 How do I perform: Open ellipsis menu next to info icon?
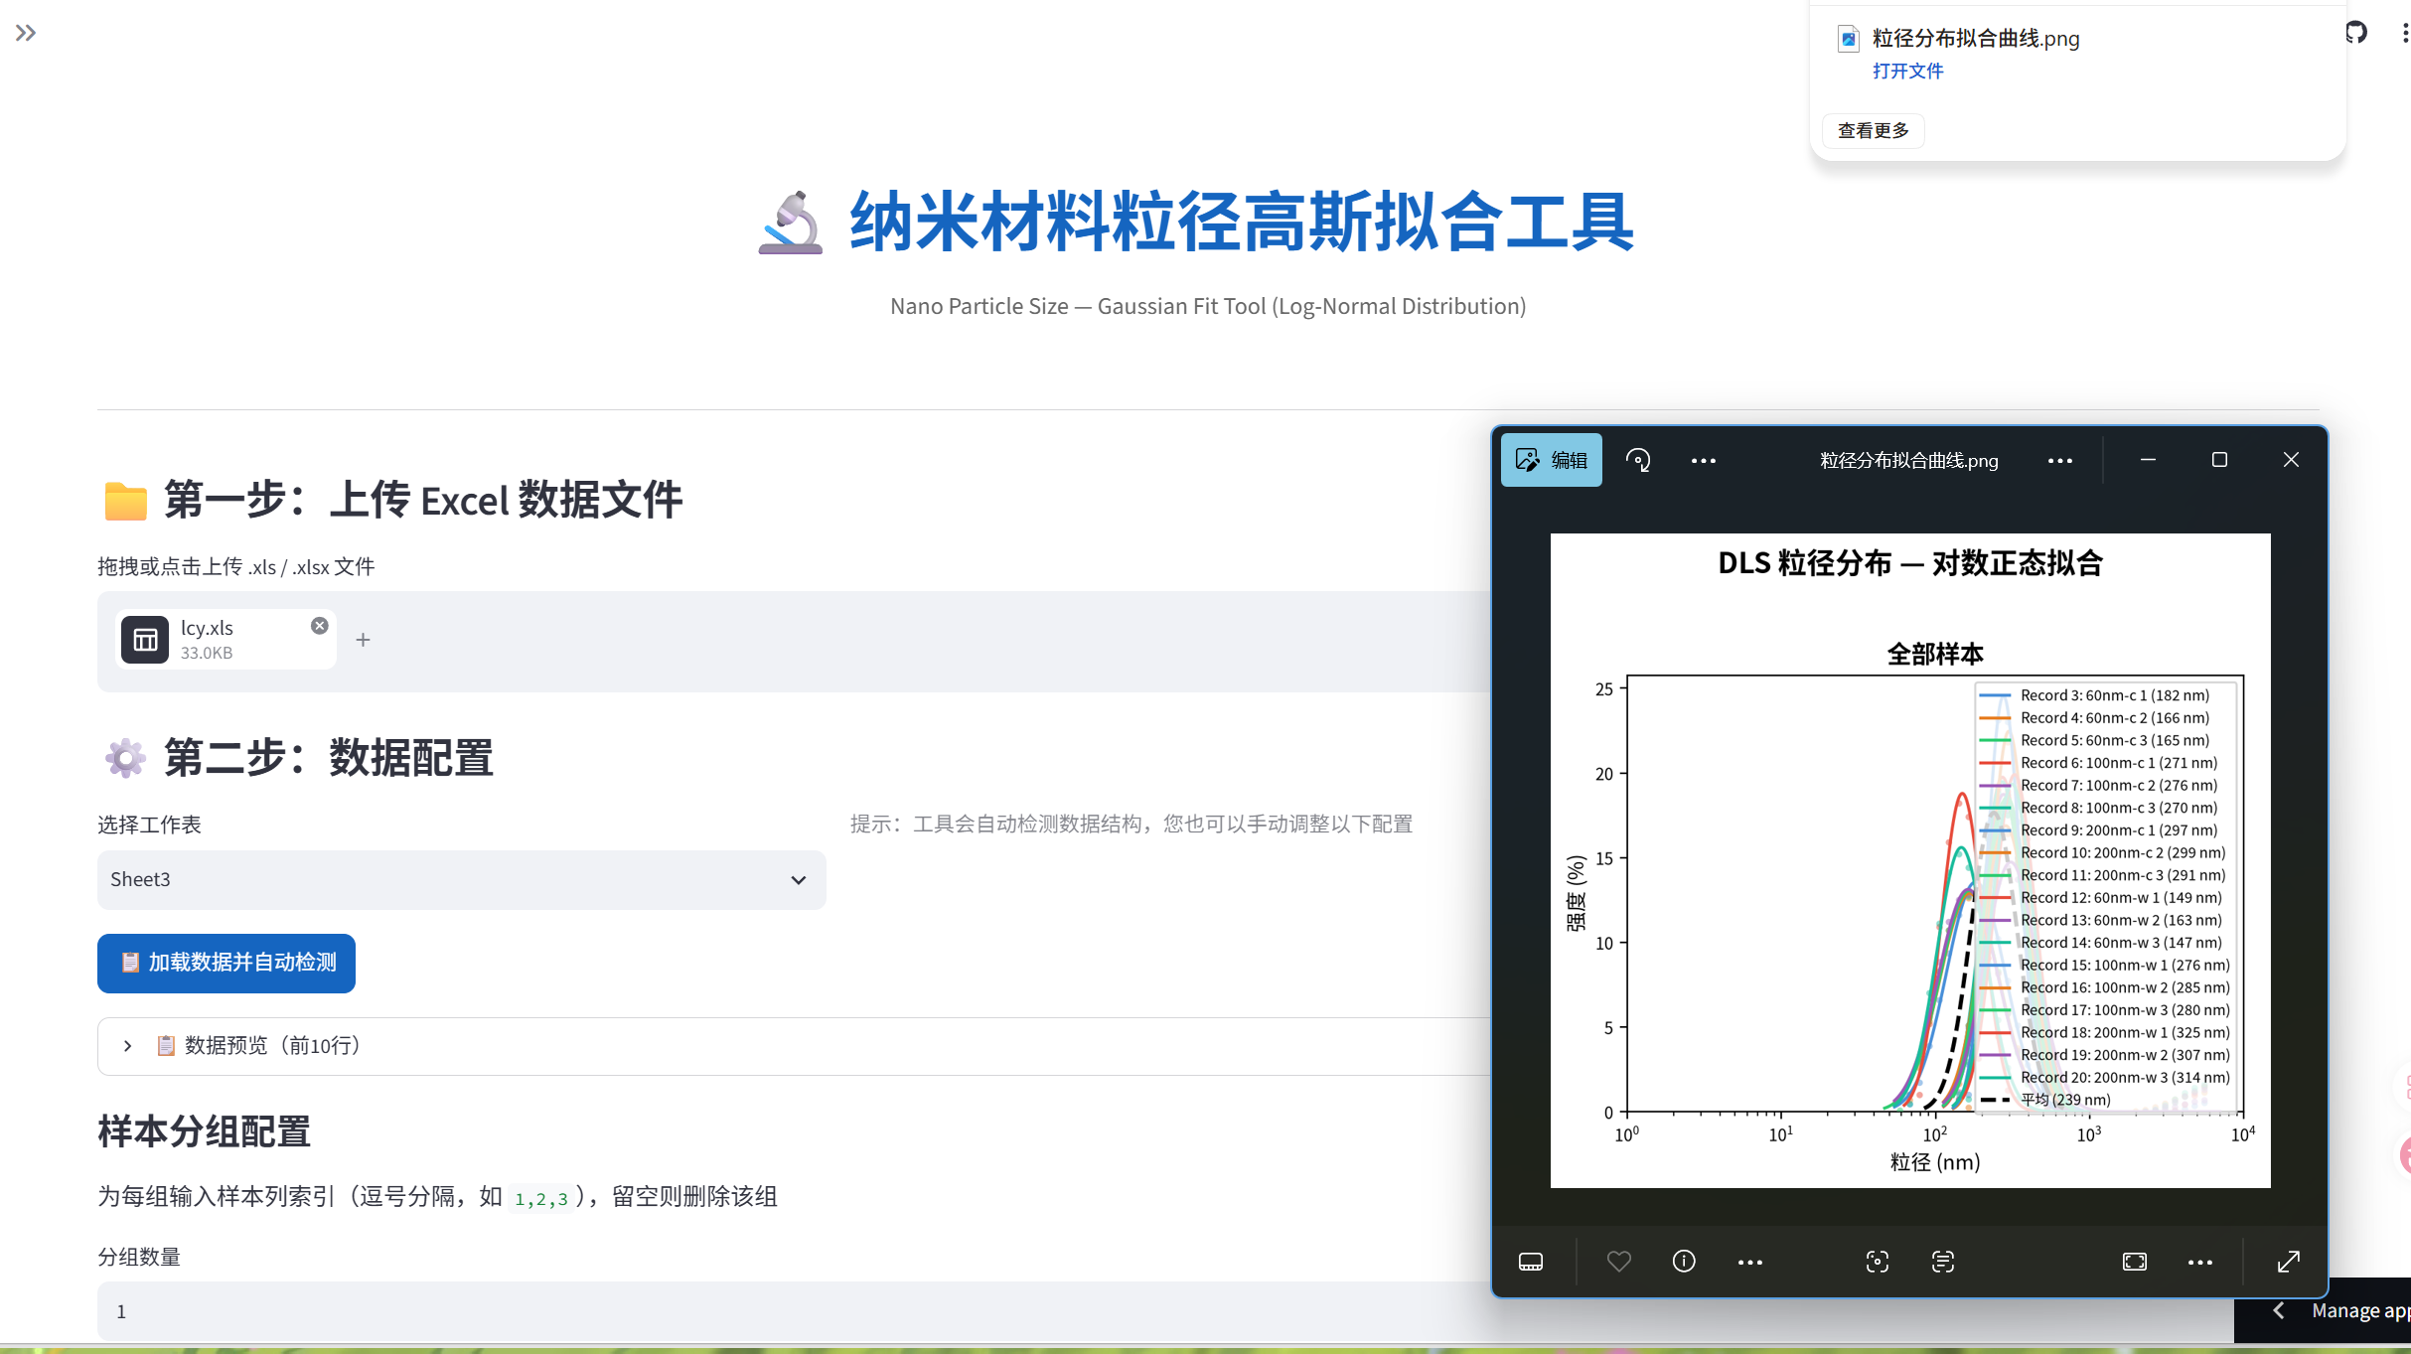[x=1749, y=1262]
